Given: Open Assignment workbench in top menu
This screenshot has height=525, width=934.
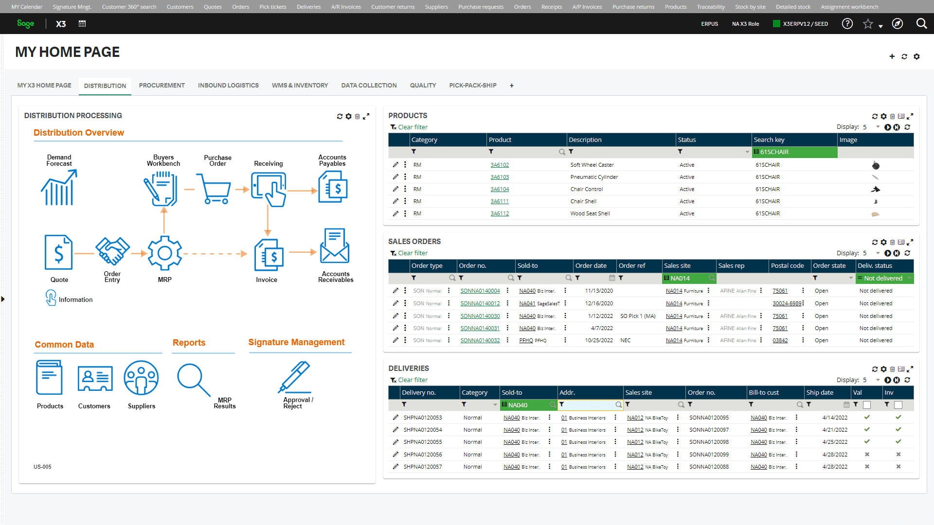Looking at the screenshot, I should coord(849,7).
